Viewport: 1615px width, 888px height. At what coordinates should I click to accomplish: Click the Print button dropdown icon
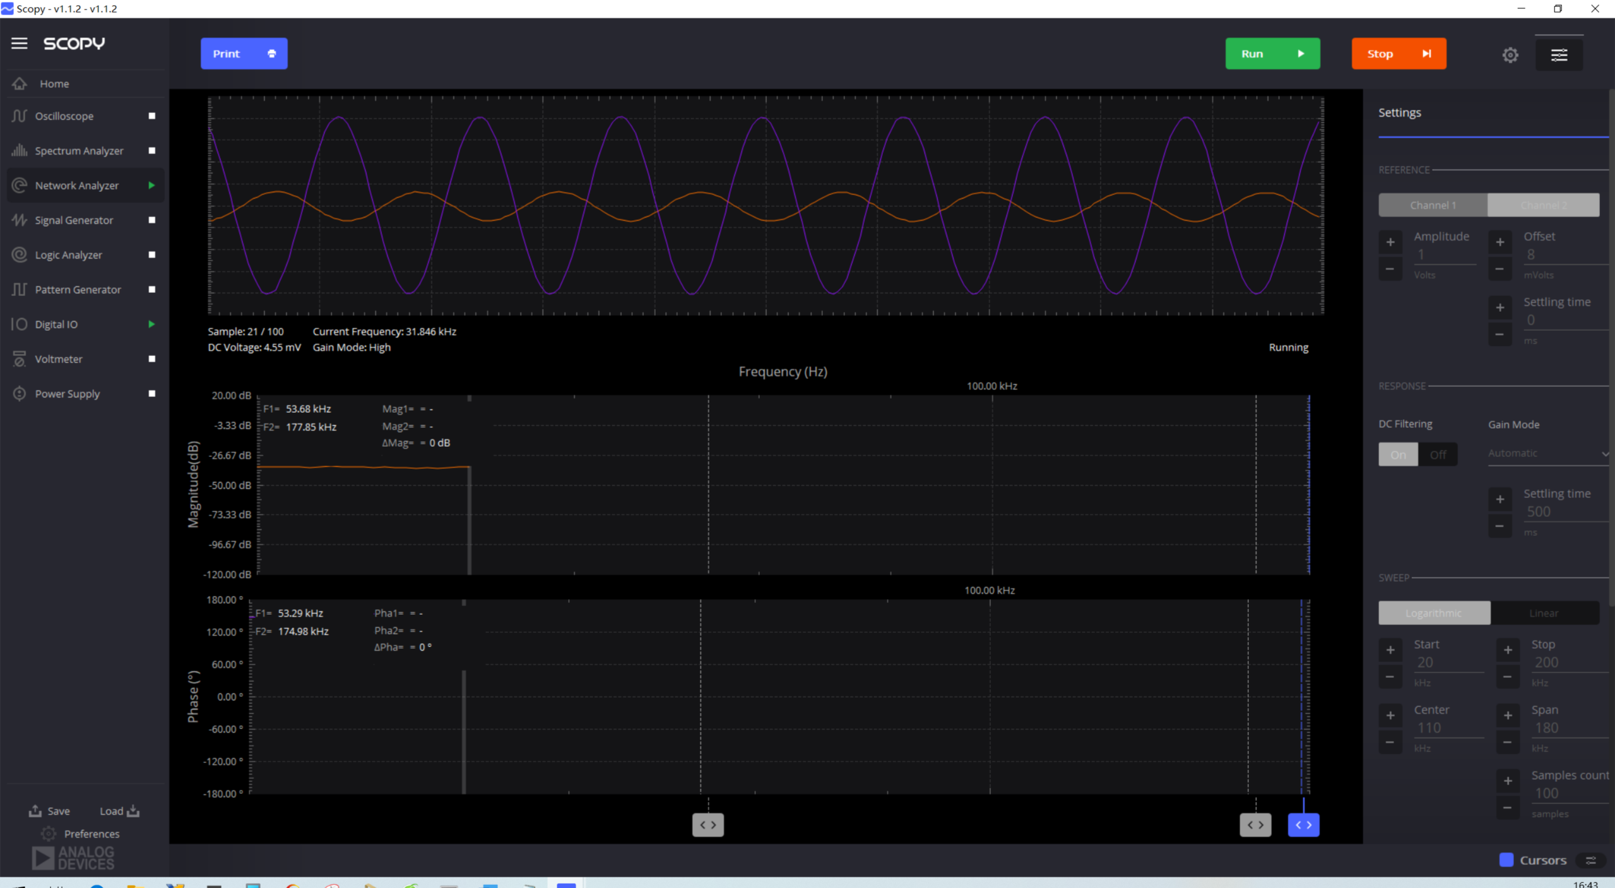coord(271,54)
